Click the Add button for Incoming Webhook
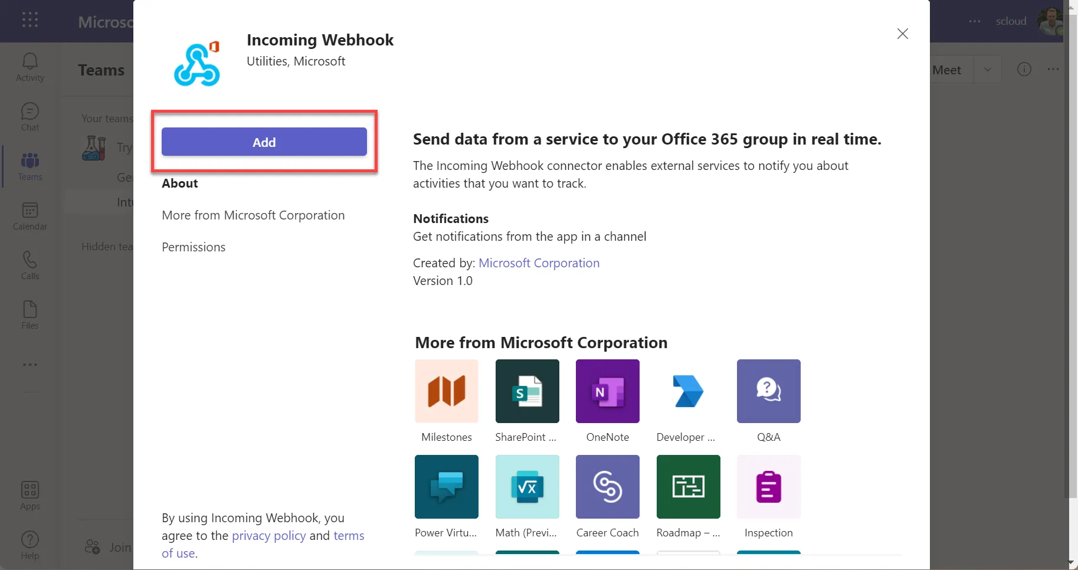1078x570 pixels. click(x=264, y=142)
